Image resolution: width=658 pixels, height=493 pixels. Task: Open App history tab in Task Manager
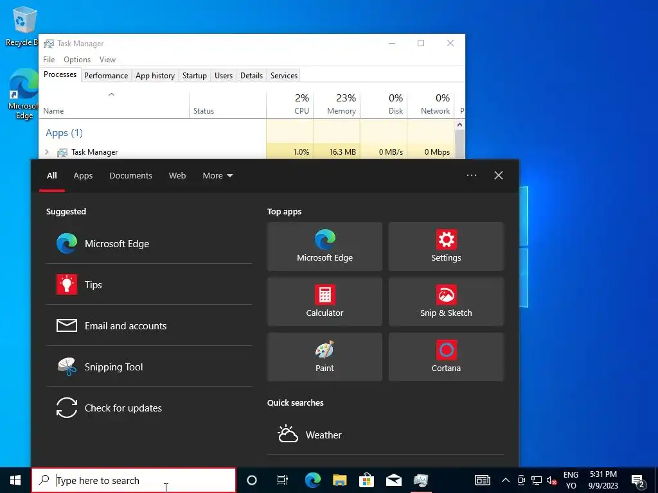(x=155, y=76)
